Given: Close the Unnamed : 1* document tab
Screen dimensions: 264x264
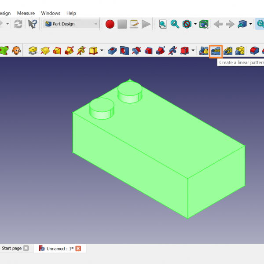Looking at the screenshot, I should click(78, 249).
